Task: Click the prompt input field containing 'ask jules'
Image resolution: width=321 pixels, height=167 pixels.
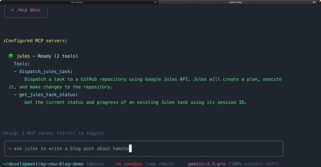Action: click(x=144, y=149)
